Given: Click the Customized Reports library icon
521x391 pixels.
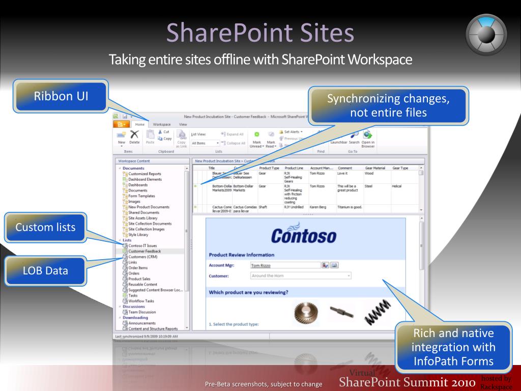Looking at the screenshot, I should pyautogui.click(x=125, y=174).
